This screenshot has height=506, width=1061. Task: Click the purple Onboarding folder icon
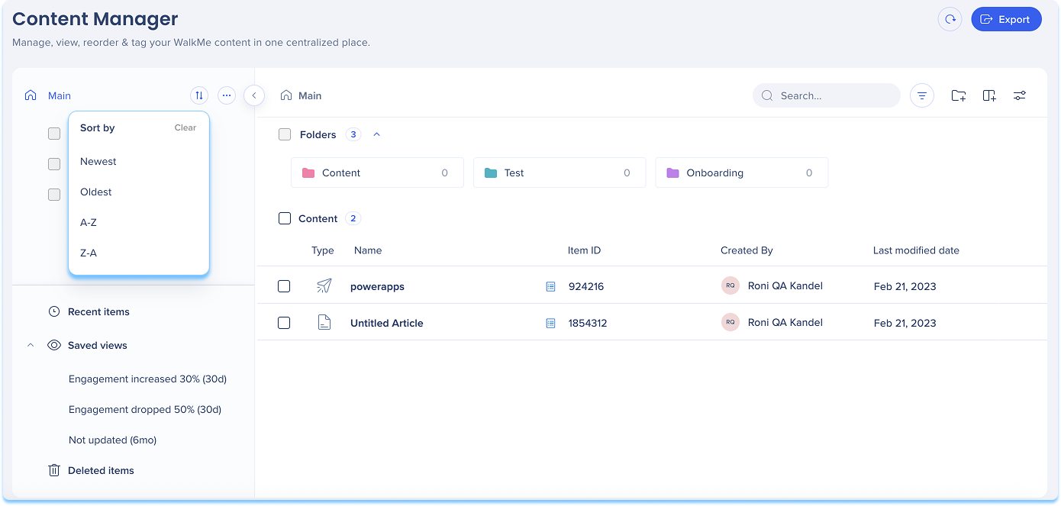673,173
